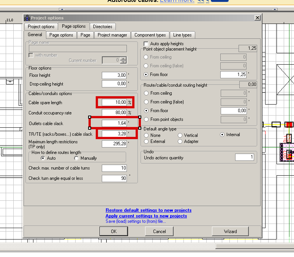Open the Line types tab
The width and height of the screenshot is (294, 257).
pyautogui.click(x=182, y=35)
